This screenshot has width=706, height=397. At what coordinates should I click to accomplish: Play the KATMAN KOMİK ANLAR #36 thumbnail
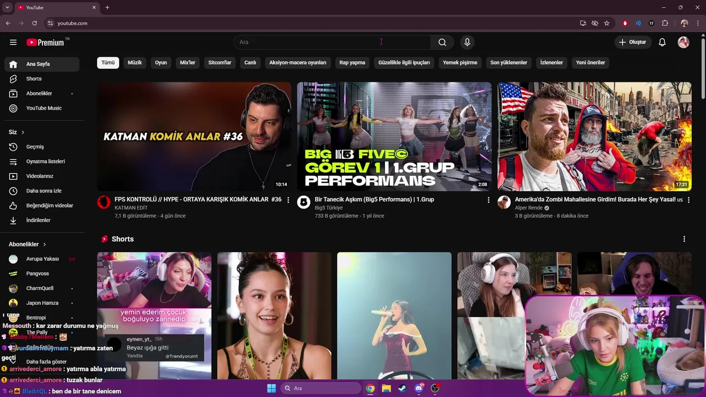[x=194, y=137]
